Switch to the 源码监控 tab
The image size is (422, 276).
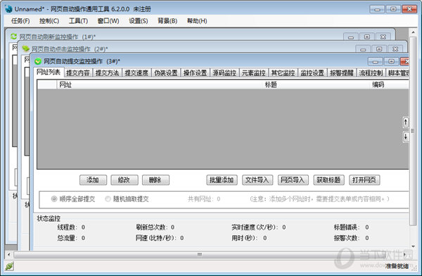(x=224, y=73)
